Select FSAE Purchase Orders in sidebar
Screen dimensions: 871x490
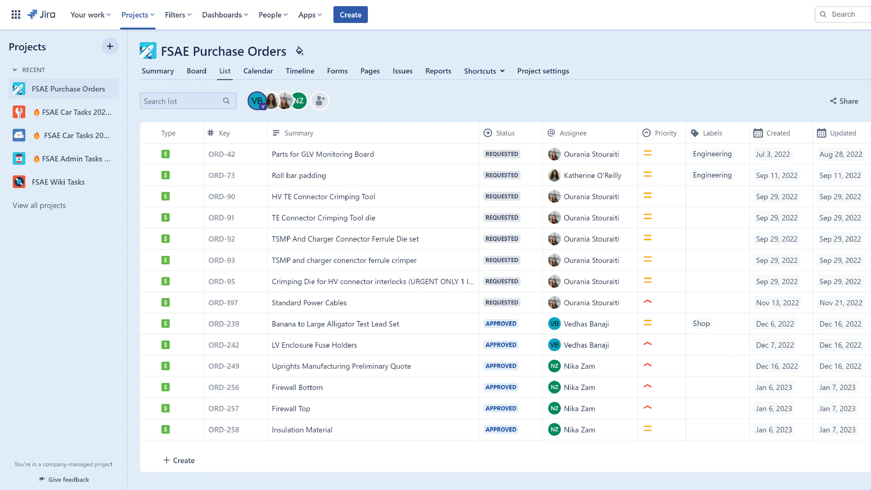click(x=63, y=89)
